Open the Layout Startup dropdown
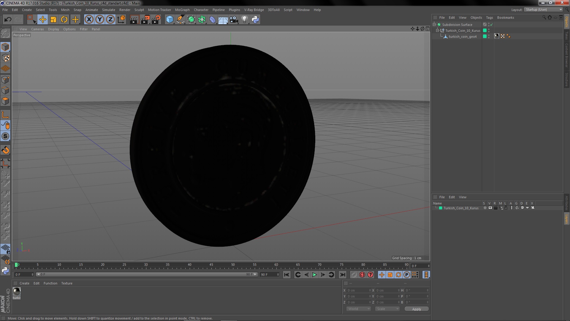The width and height of the screenshot is (570, 321). [544, 10]
